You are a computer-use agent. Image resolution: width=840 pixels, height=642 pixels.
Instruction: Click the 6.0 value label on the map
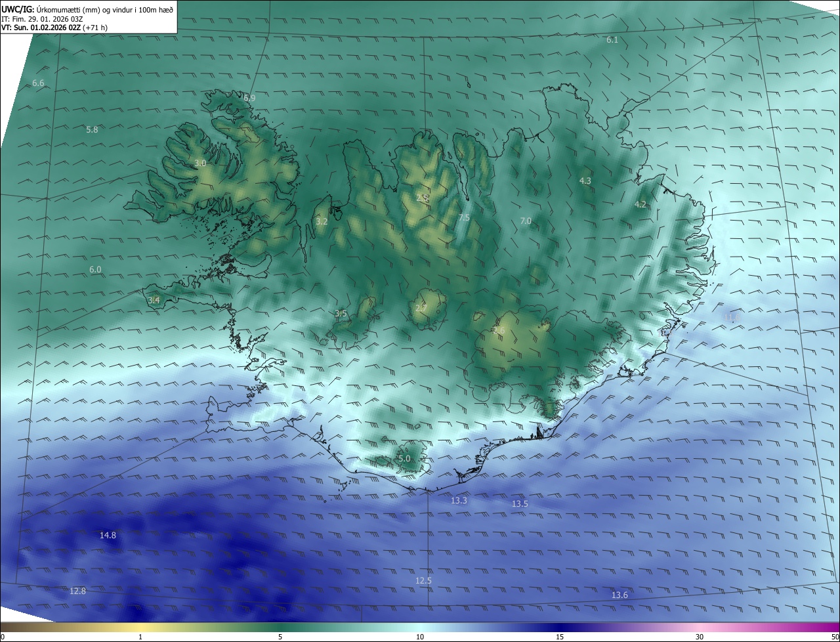[x=95, y=270]
